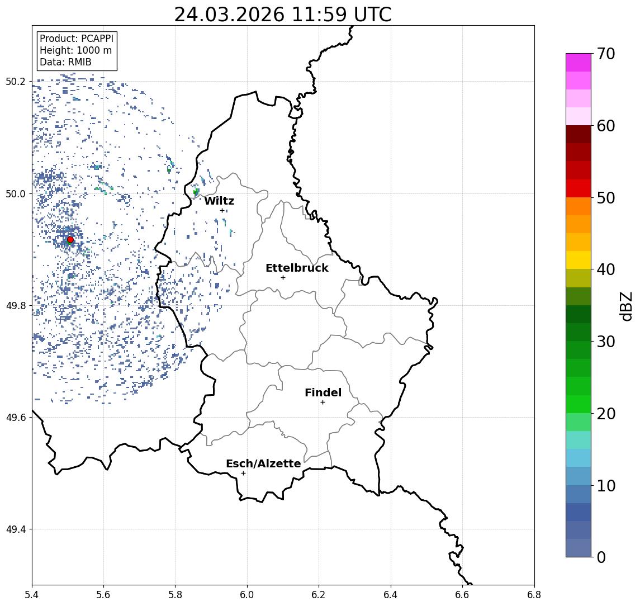Click the olive colorbar segment below 40
640x606 pixels.
(x=579, y=278)
